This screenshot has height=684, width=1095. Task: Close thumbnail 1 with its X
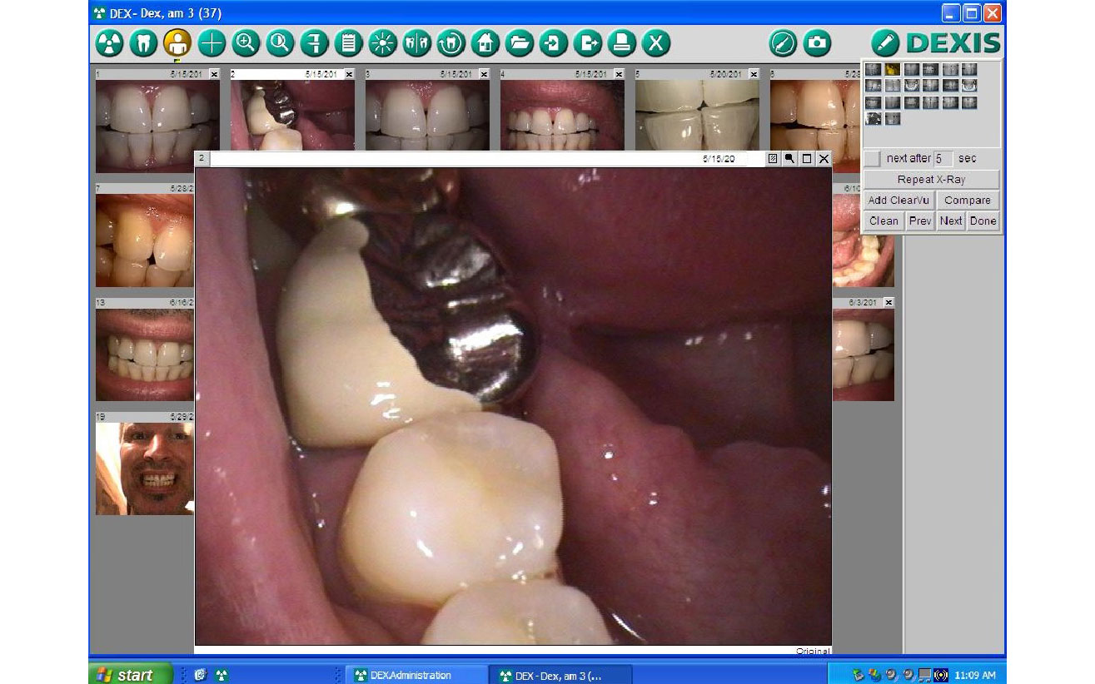pyautogui.click(x=214, y=74)
